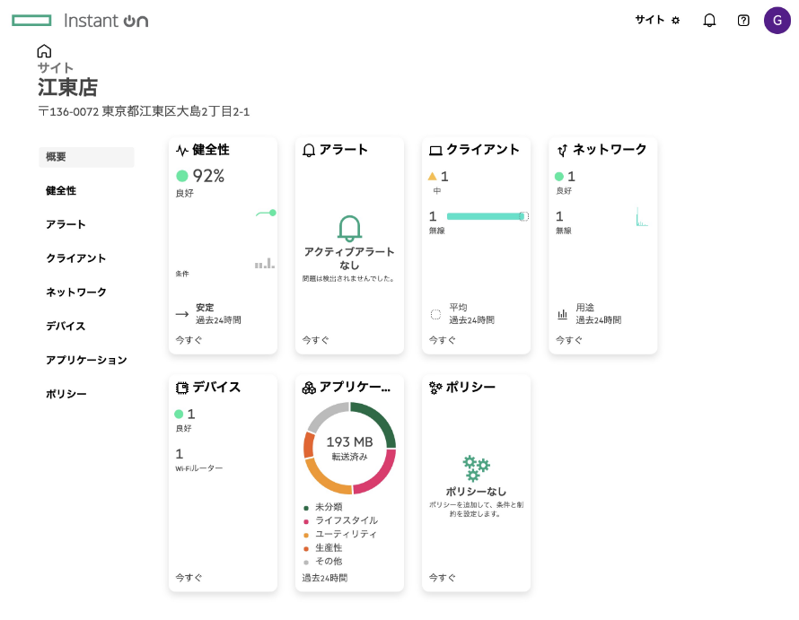Select the 概要 sidebar item
This screenshot has height=620, width=799.
click(86, 157)
